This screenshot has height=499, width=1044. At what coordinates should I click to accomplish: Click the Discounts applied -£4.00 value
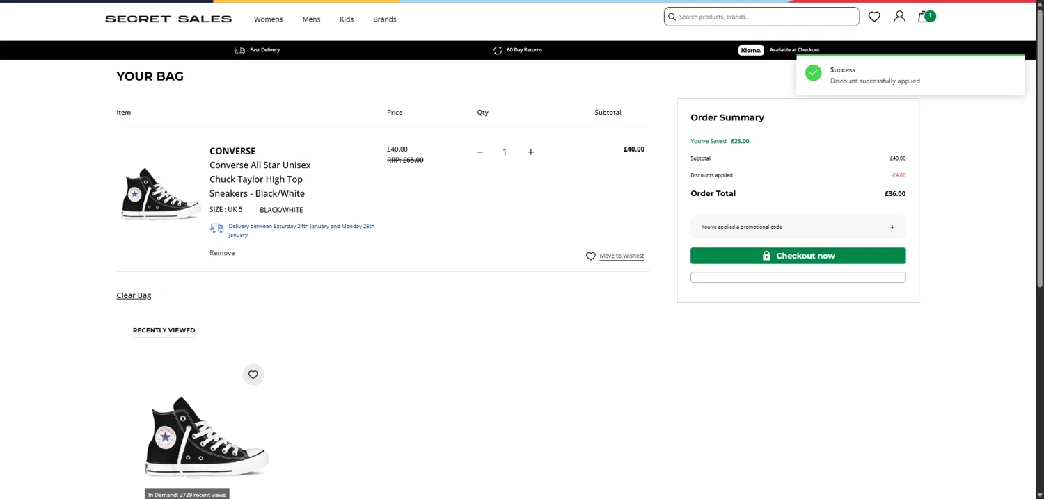point(899,175)
